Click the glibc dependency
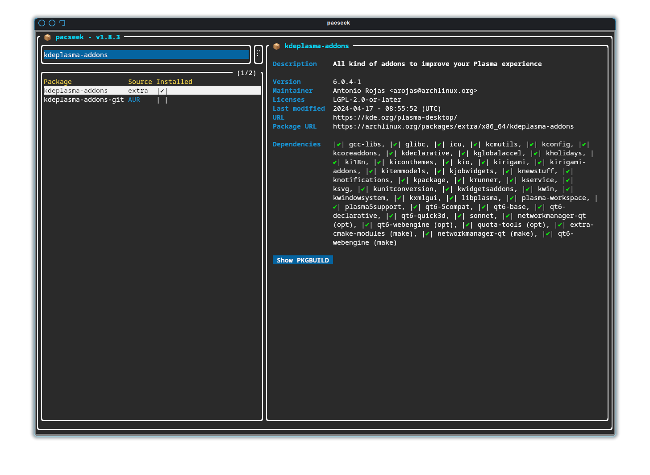 415,144
